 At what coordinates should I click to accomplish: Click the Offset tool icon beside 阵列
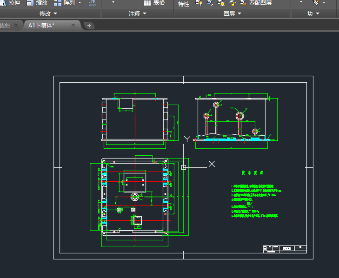click(x=93, y=3)
